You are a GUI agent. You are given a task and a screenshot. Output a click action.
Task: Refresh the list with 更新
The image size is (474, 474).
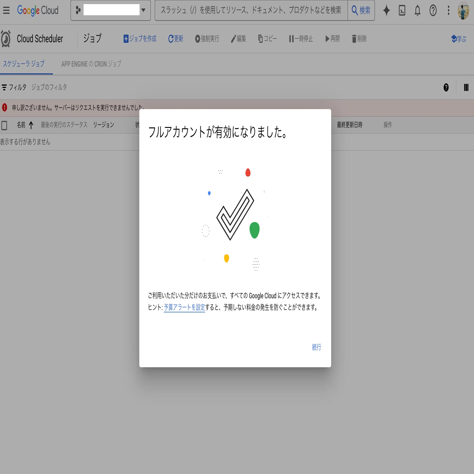[x=176, y=39]
